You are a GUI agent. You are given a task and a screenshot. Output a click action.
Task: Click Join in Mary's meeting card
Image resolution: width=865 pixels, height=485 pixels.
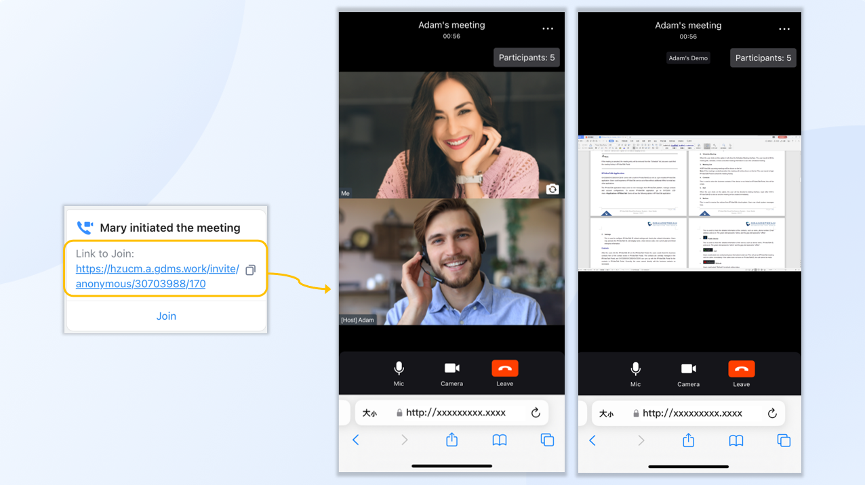click(x=166, y=316)
